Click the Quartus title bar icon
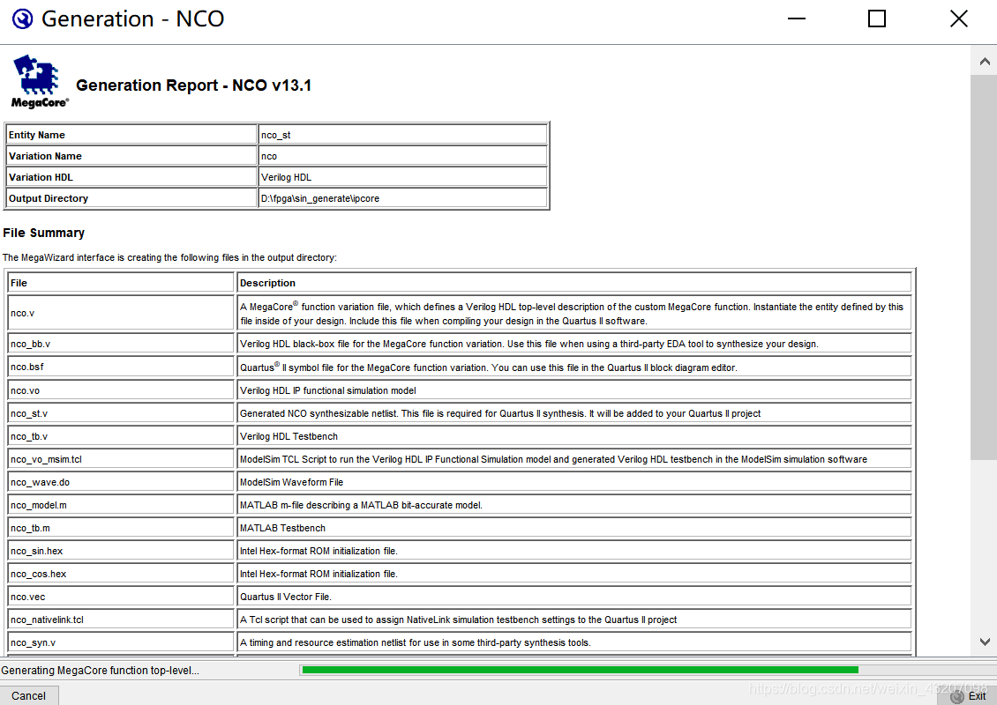The image size is (997, 705). pyautogui.click(x=22, y=19)
